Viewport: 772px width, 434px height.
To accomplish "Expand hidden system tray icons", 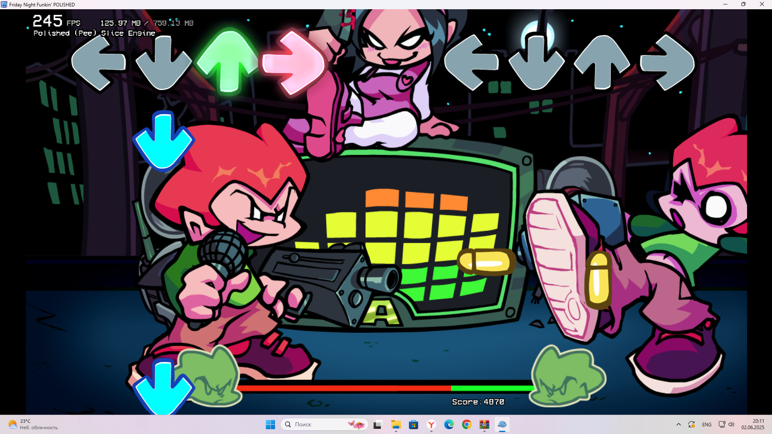I will [x=679, y=424].
